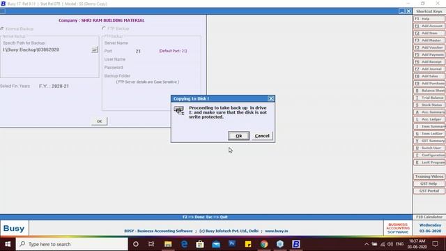Open the Item Summary shortcut
The image size is (446, 251).
(429, 126)
